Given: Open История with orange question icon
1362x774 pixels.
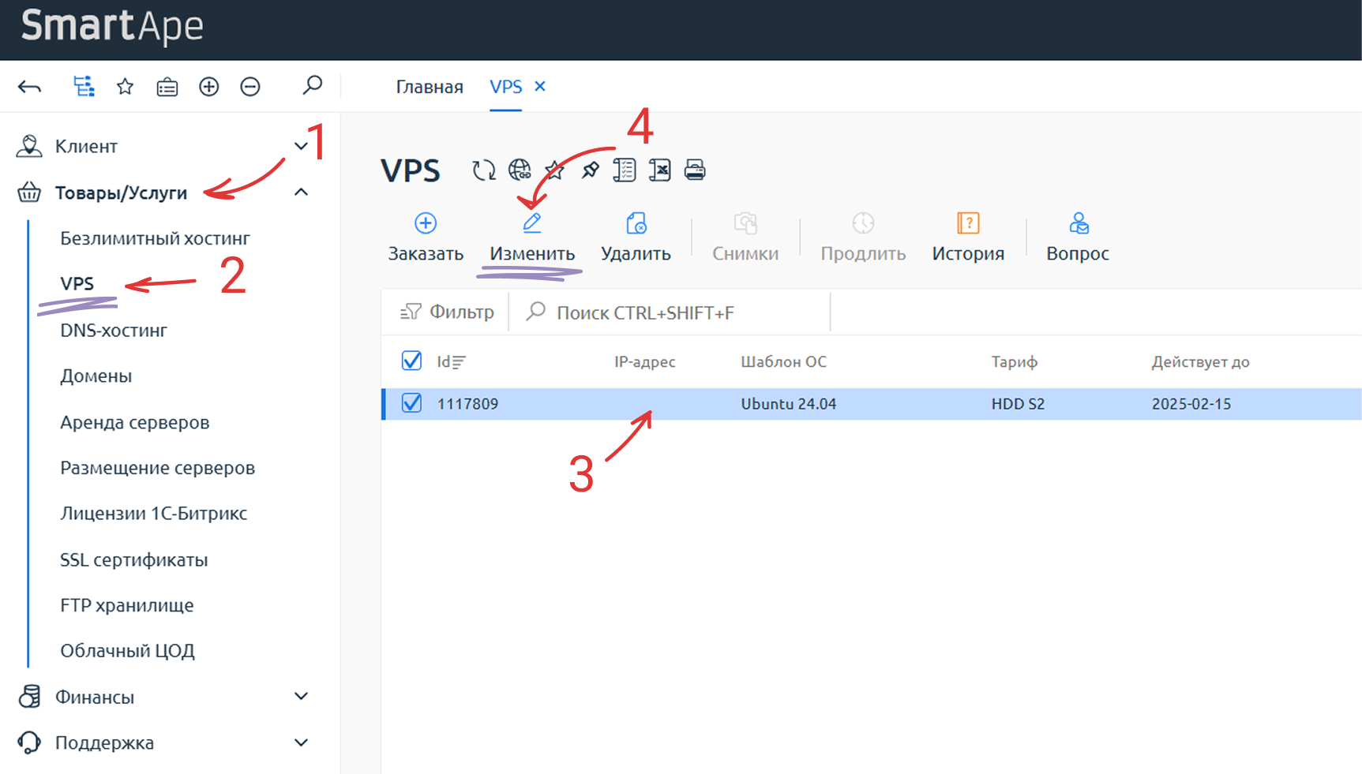Looking at the screenshot, I should click(968, 223).
